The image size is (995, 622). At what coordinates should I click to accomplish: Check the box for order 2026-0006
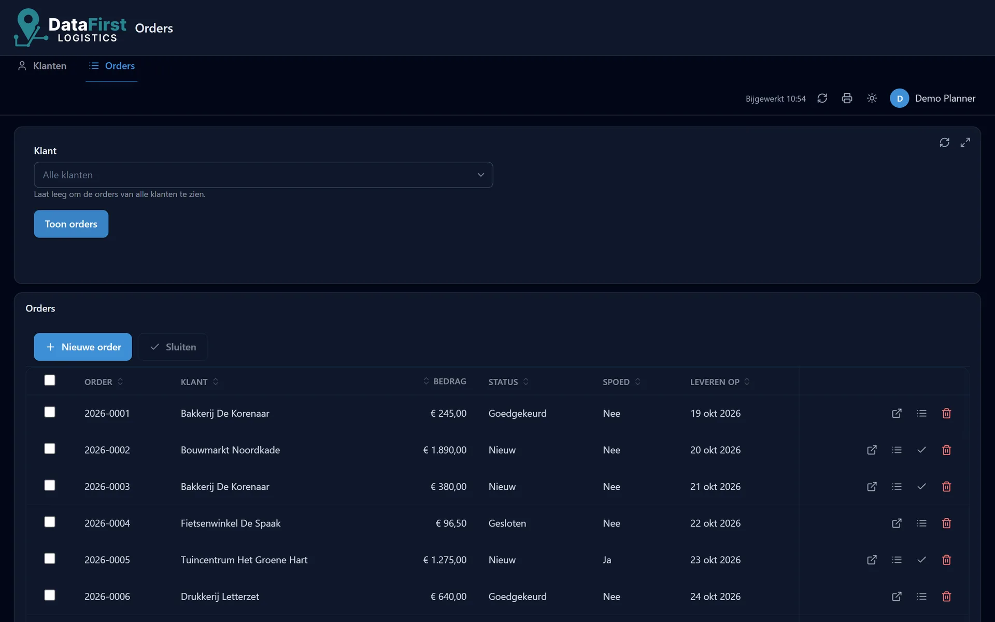50,595
